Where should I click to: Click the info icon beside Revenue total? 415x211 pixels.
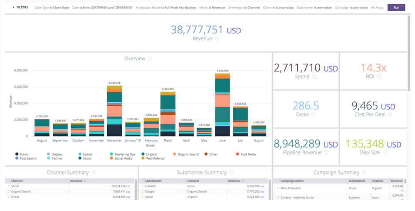pyautogui.click(x=217, y=39)
